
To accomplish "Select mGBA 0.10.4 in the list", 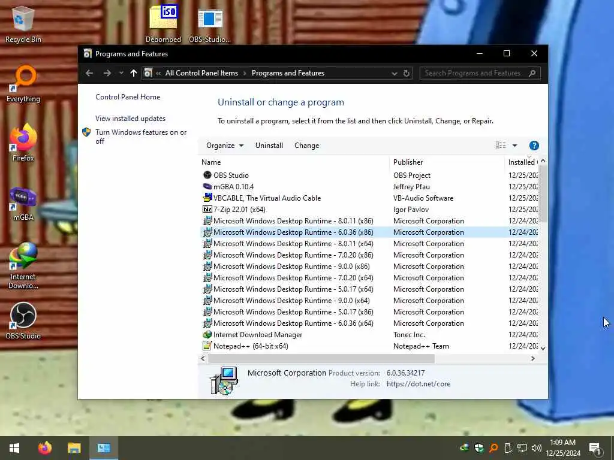I will [x=369, y=187].
